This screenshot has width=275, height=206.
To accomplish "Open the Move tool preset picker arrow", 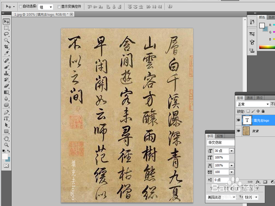I will pos(14,7).
